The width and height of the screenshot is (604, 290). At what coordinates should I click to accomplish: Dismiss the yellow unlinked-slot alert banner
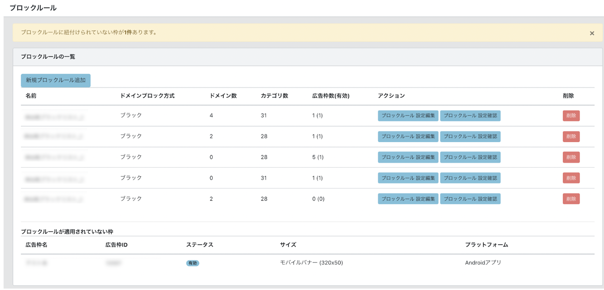(592, 33)
